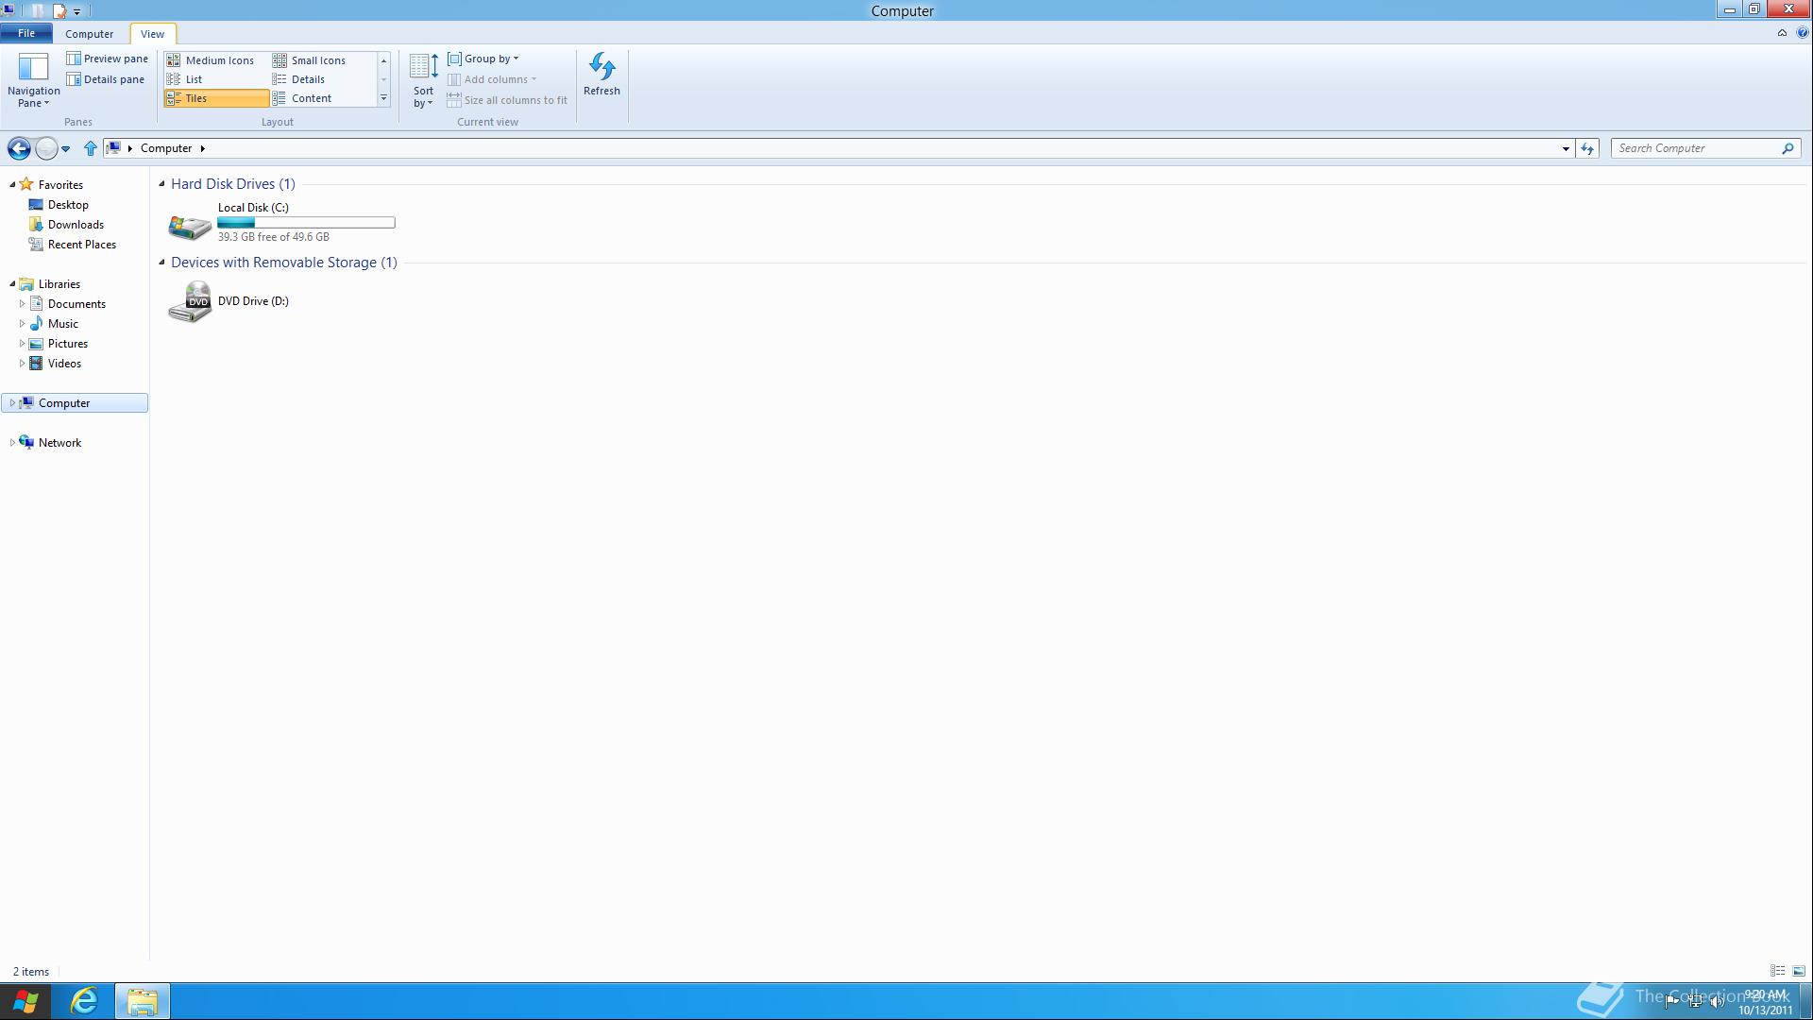This screenshot has width=1813, height=1020.
Task: Switch to the Computer ribbon tab
Action: (89, 34)
